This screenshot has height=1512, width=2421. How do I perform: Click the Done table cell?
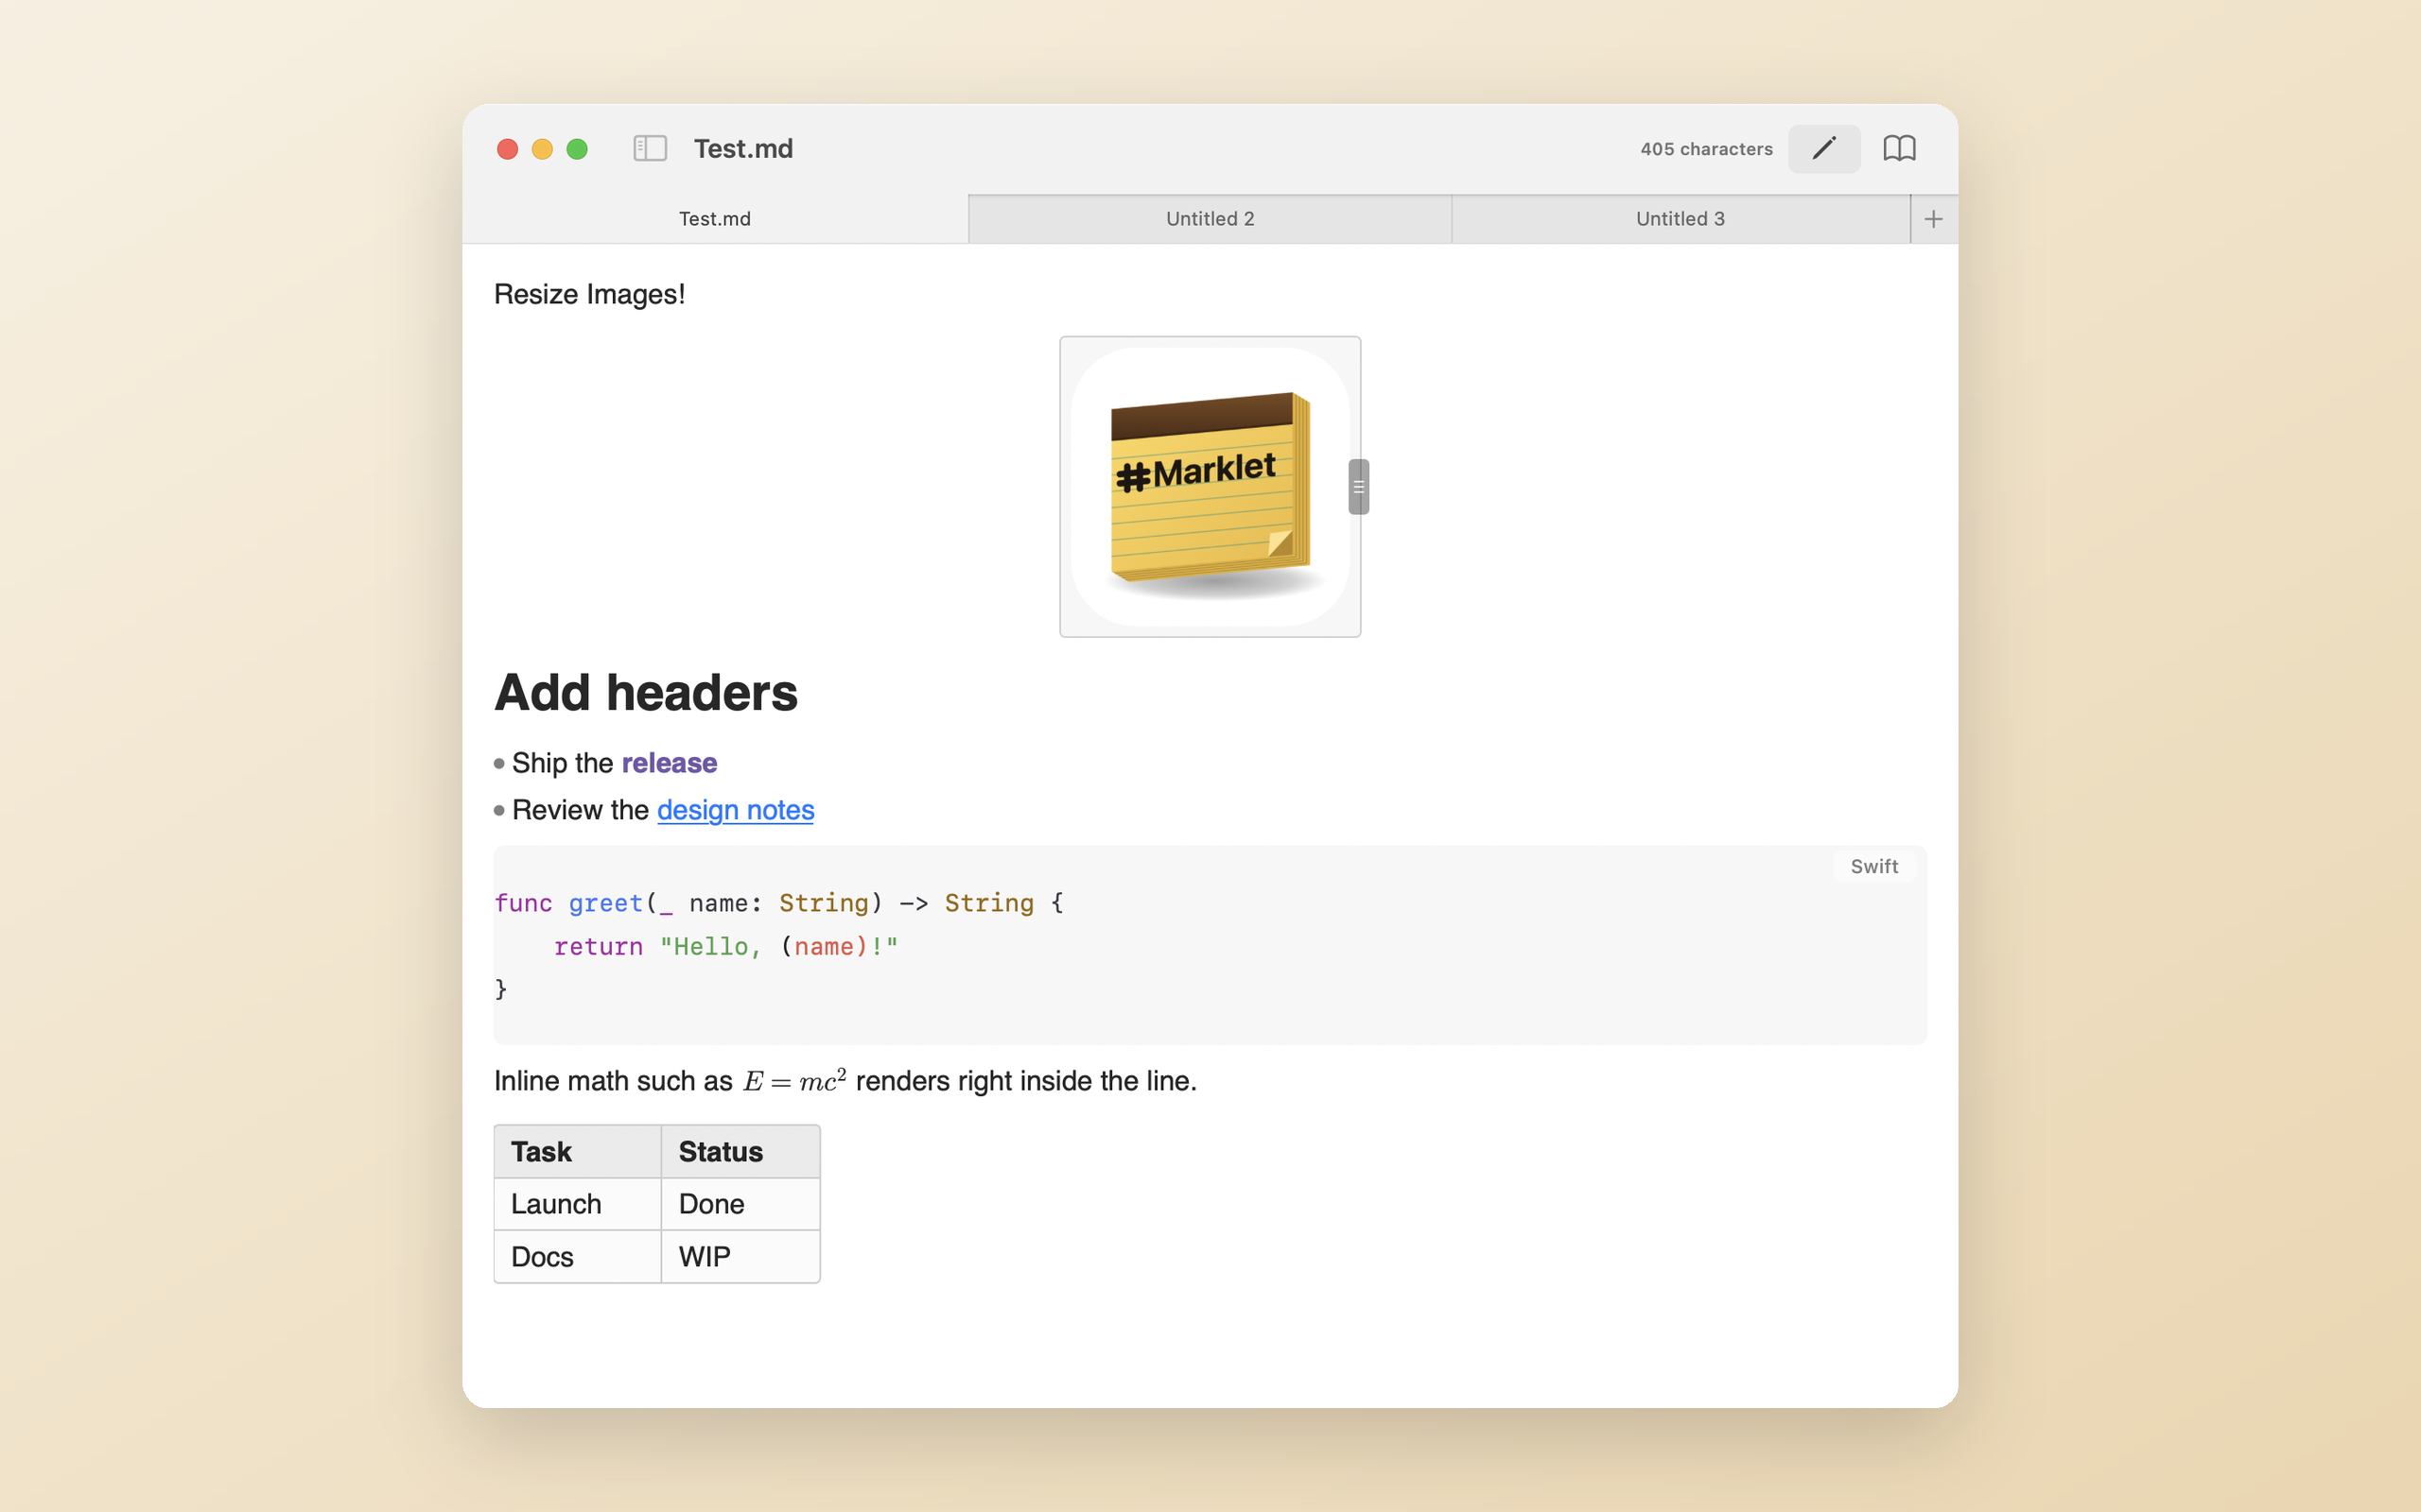pyautogui.click(x=740, y=1204)
